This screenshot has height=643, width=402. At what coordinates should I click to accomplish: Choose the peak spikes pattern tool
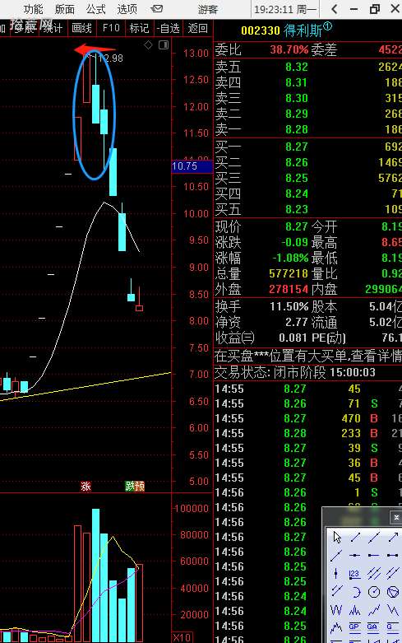coord(355,610)
